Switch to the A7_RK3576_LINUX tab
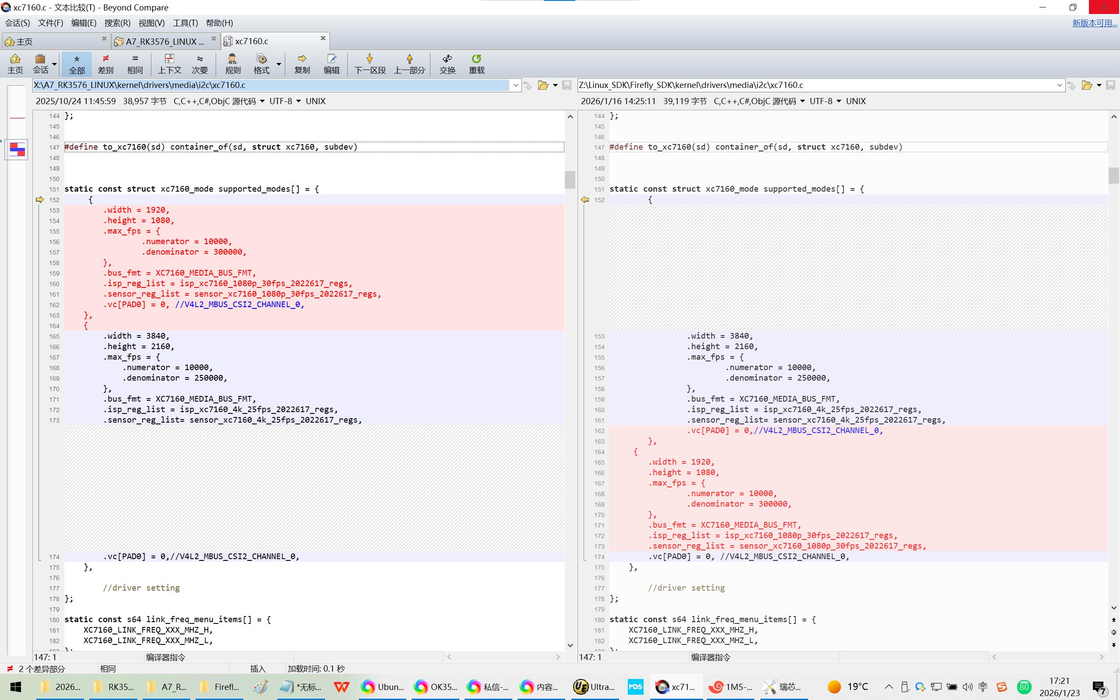Screen dimensions: 1120x700 tap(164, 41)
